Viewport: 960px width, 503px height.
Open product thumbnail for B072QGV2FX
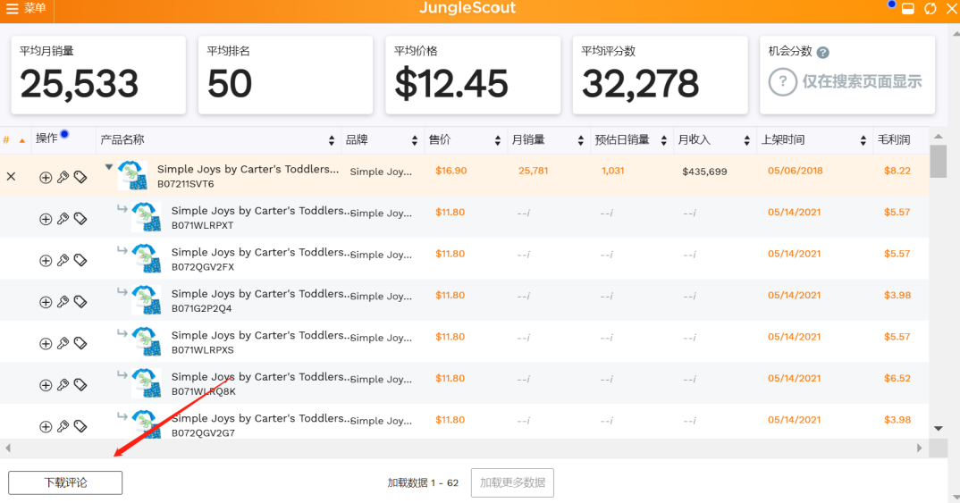[x=147, y=259]
